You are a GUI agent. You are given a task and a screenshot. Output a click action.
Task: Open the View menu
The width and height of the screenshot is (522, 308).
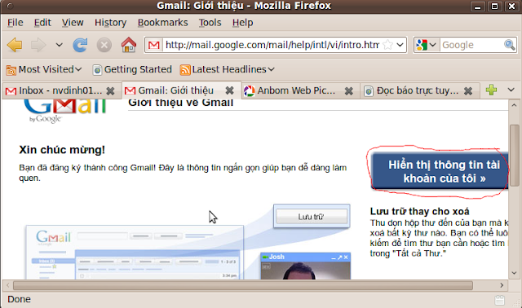[x=73, y=23]
